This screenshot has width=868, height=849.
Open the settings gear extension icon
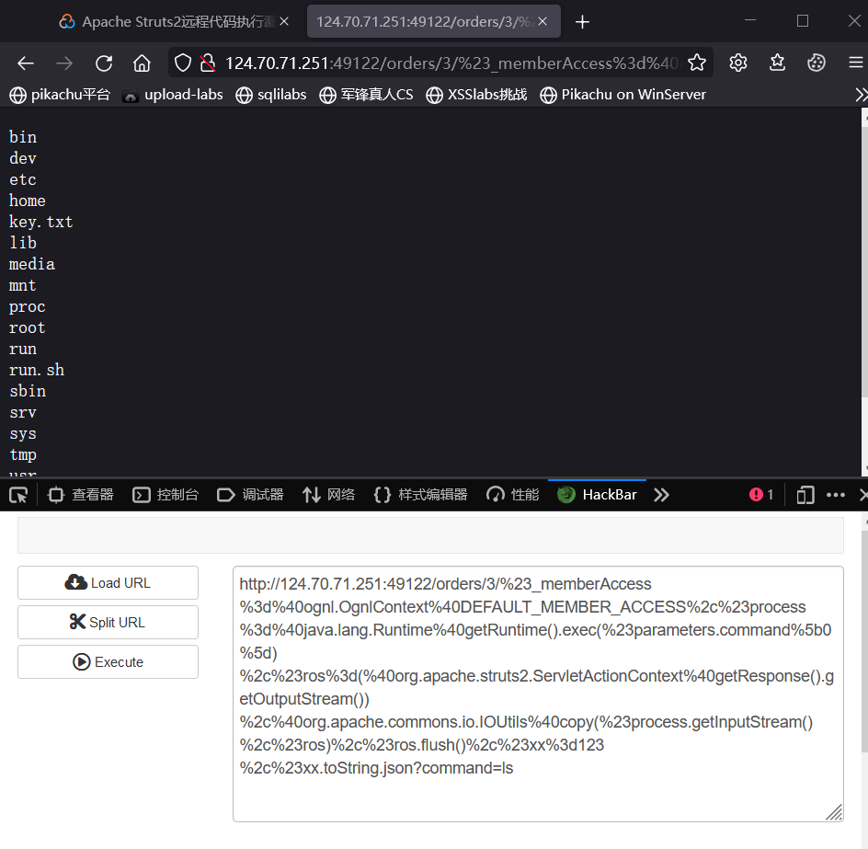pos(738,63)
